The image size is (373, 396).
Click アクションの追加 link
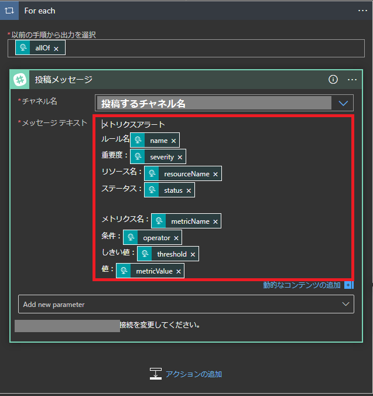pos(194,374)
